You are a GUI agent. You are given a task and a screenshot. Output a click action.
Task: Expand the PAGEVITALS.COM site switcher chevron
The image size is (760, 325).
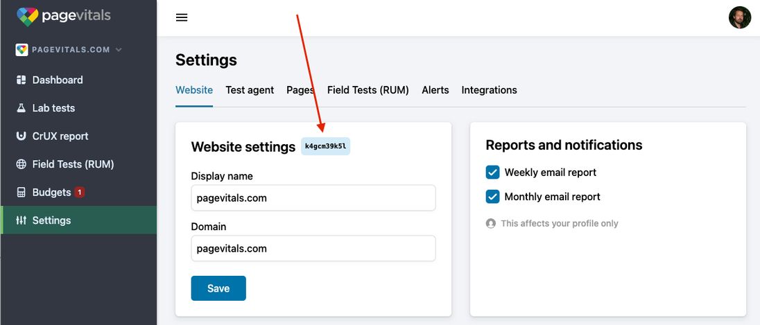(119, 49)
